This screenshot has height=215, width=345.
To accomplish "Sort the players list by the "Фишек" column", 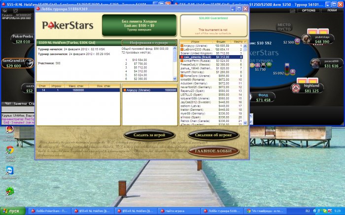I will [x=222, y=41].
